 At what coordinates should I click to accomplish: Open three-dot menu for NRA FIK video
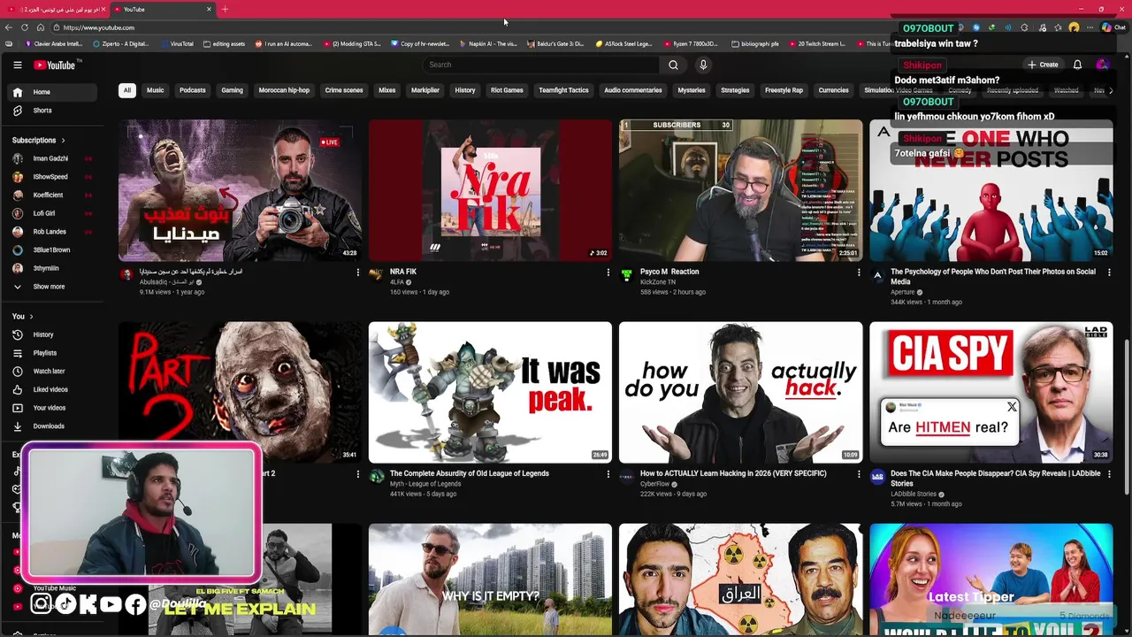point(608,272)
